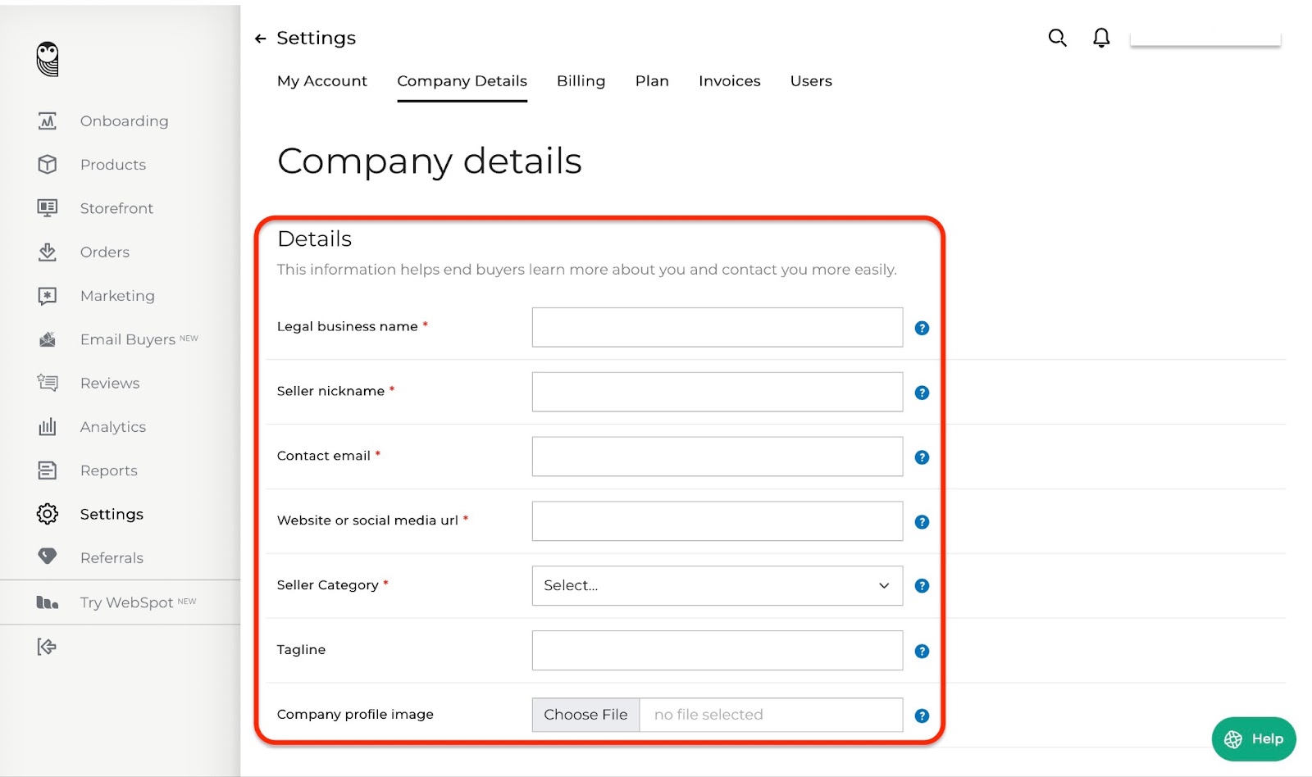1312x777 pixels.
Task: Show help for Tagline
Action: (x=922, y=652)
